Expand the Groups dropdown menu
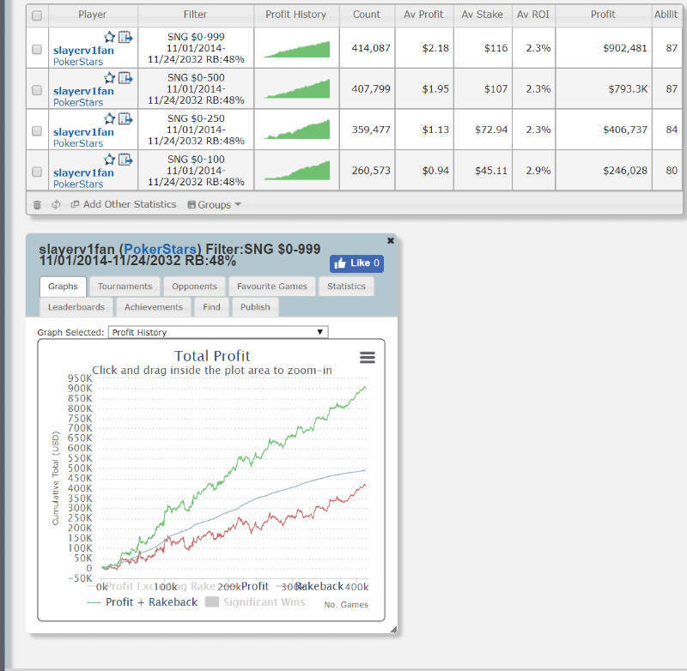 click(215, 205)
